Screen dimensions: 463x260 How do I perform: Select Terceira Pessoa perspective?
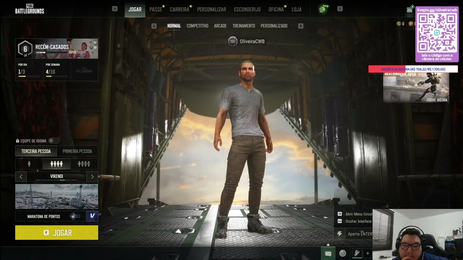coord(36,151)
